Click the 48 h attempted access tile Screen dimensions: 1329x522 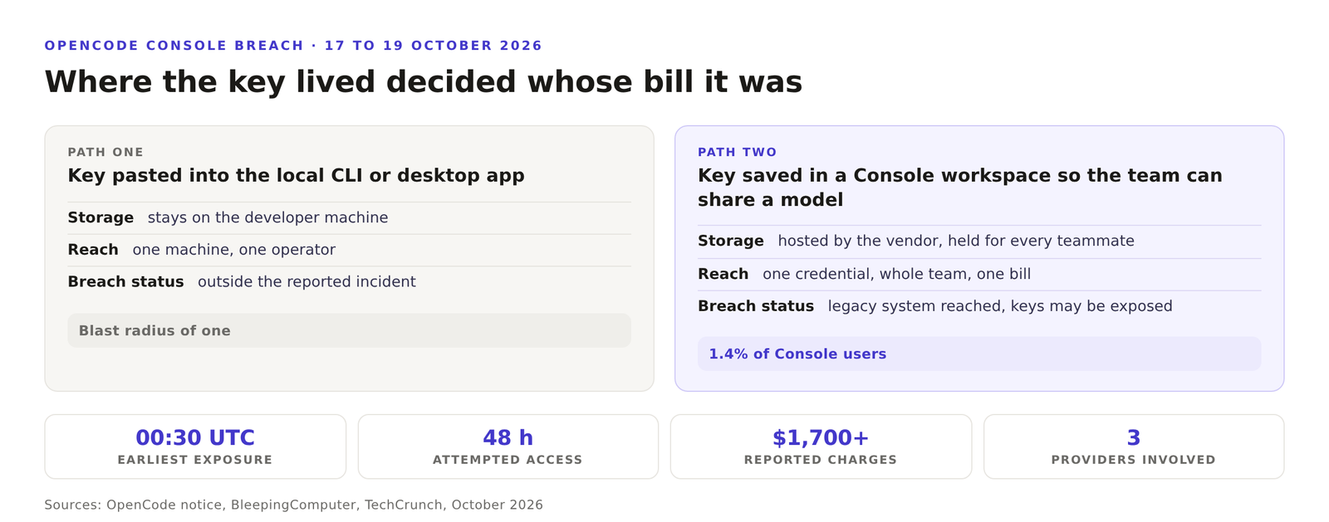tap(508, 446)
